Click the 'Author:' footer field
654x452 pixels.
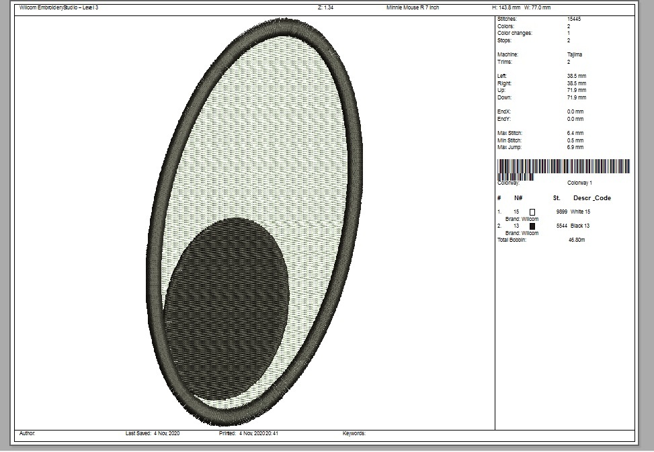tap(27, 434)
